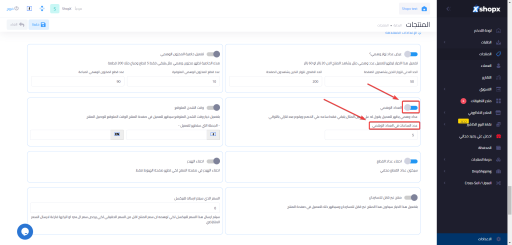Click the countdown hours input field showing 5

pyautogui.click(x=371, y=135)
